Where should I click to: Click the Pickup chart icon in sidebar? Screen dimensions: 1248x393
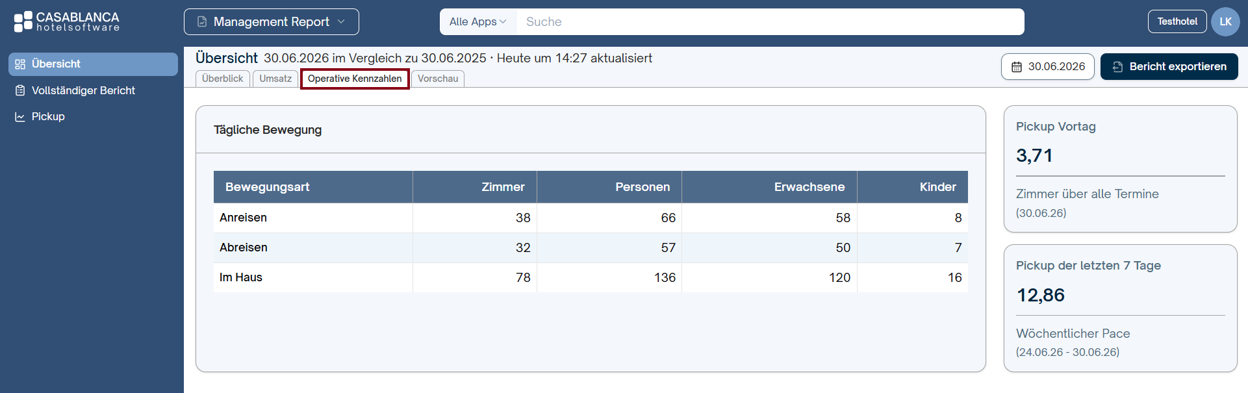[x=20, y=117]
